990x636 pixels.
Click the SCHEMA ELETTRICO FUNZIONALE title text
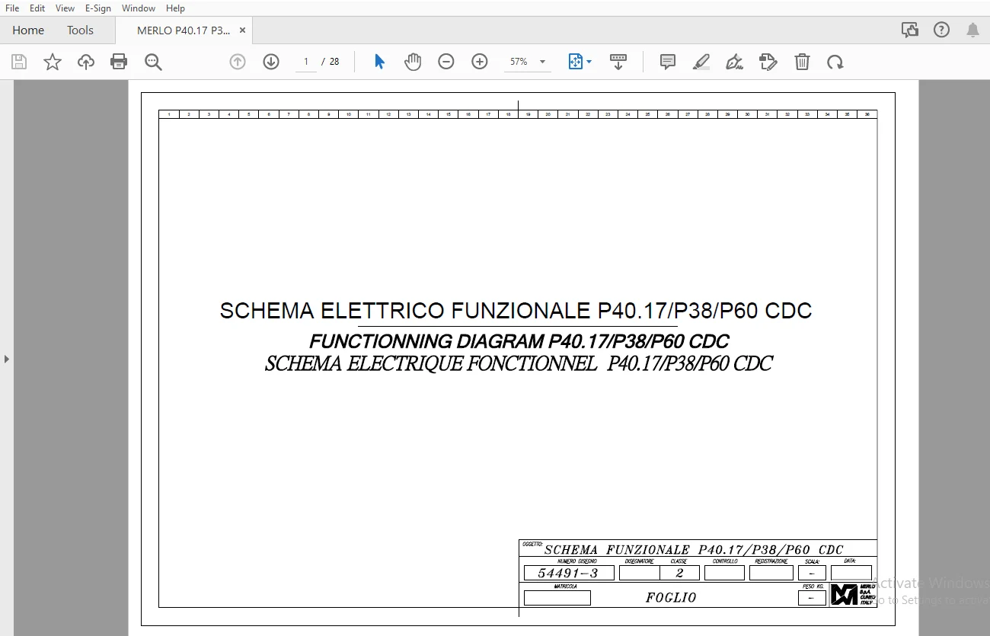516,311
